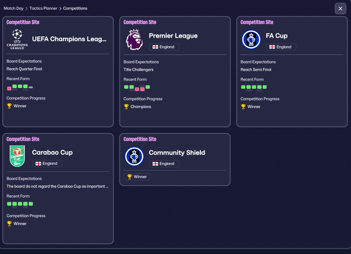
Task: Click the England flag under Carabao Cup
Action: point(38,164)
